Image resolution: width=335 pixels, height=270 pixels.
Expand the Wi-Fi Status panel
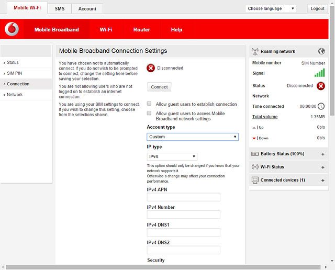coord(322,167)
